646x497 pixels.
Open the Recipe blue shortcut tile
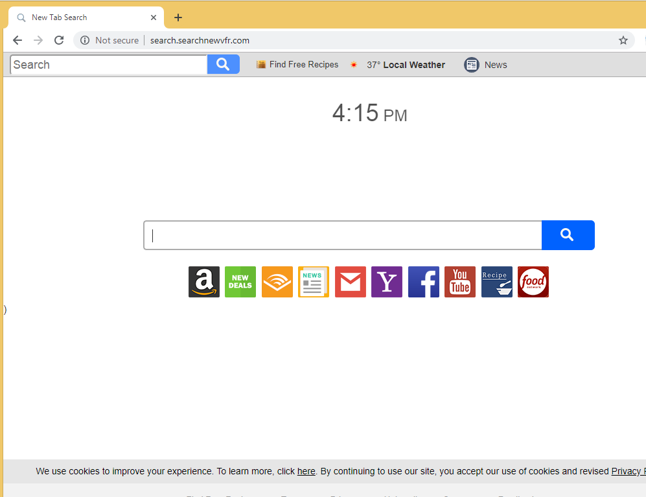(x=497, y=282)
